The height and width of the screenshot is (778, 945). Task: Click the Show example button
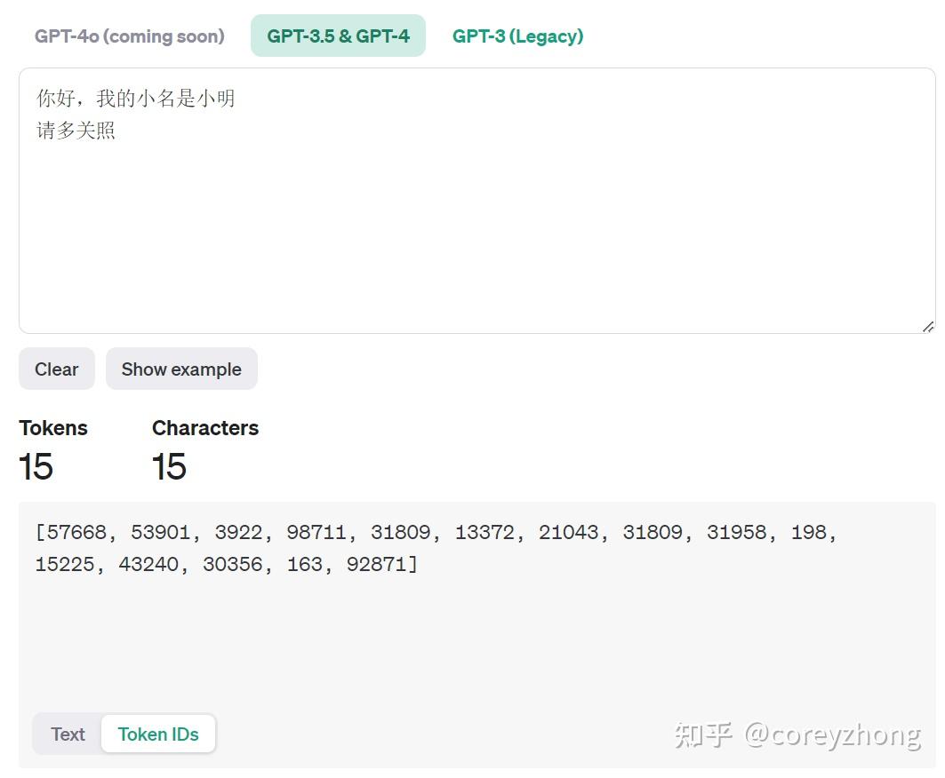(181, 369)
